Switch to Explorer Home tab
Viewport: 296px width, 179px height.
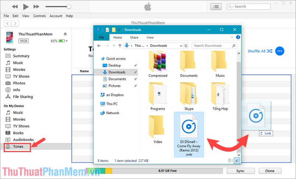pyautogui.click(x=118, y=37)
